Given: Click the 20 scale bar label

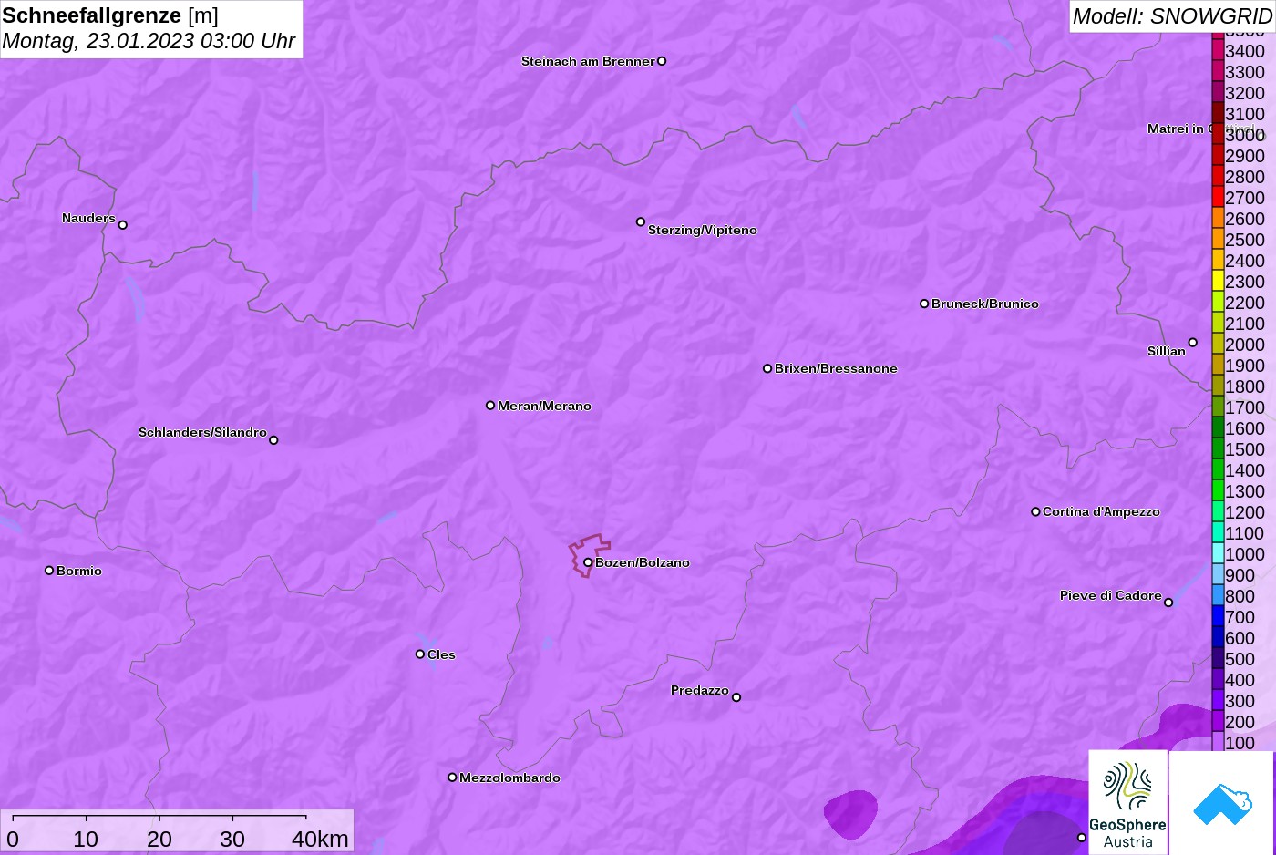Looking at the screenshot, I should pos(159,839).
